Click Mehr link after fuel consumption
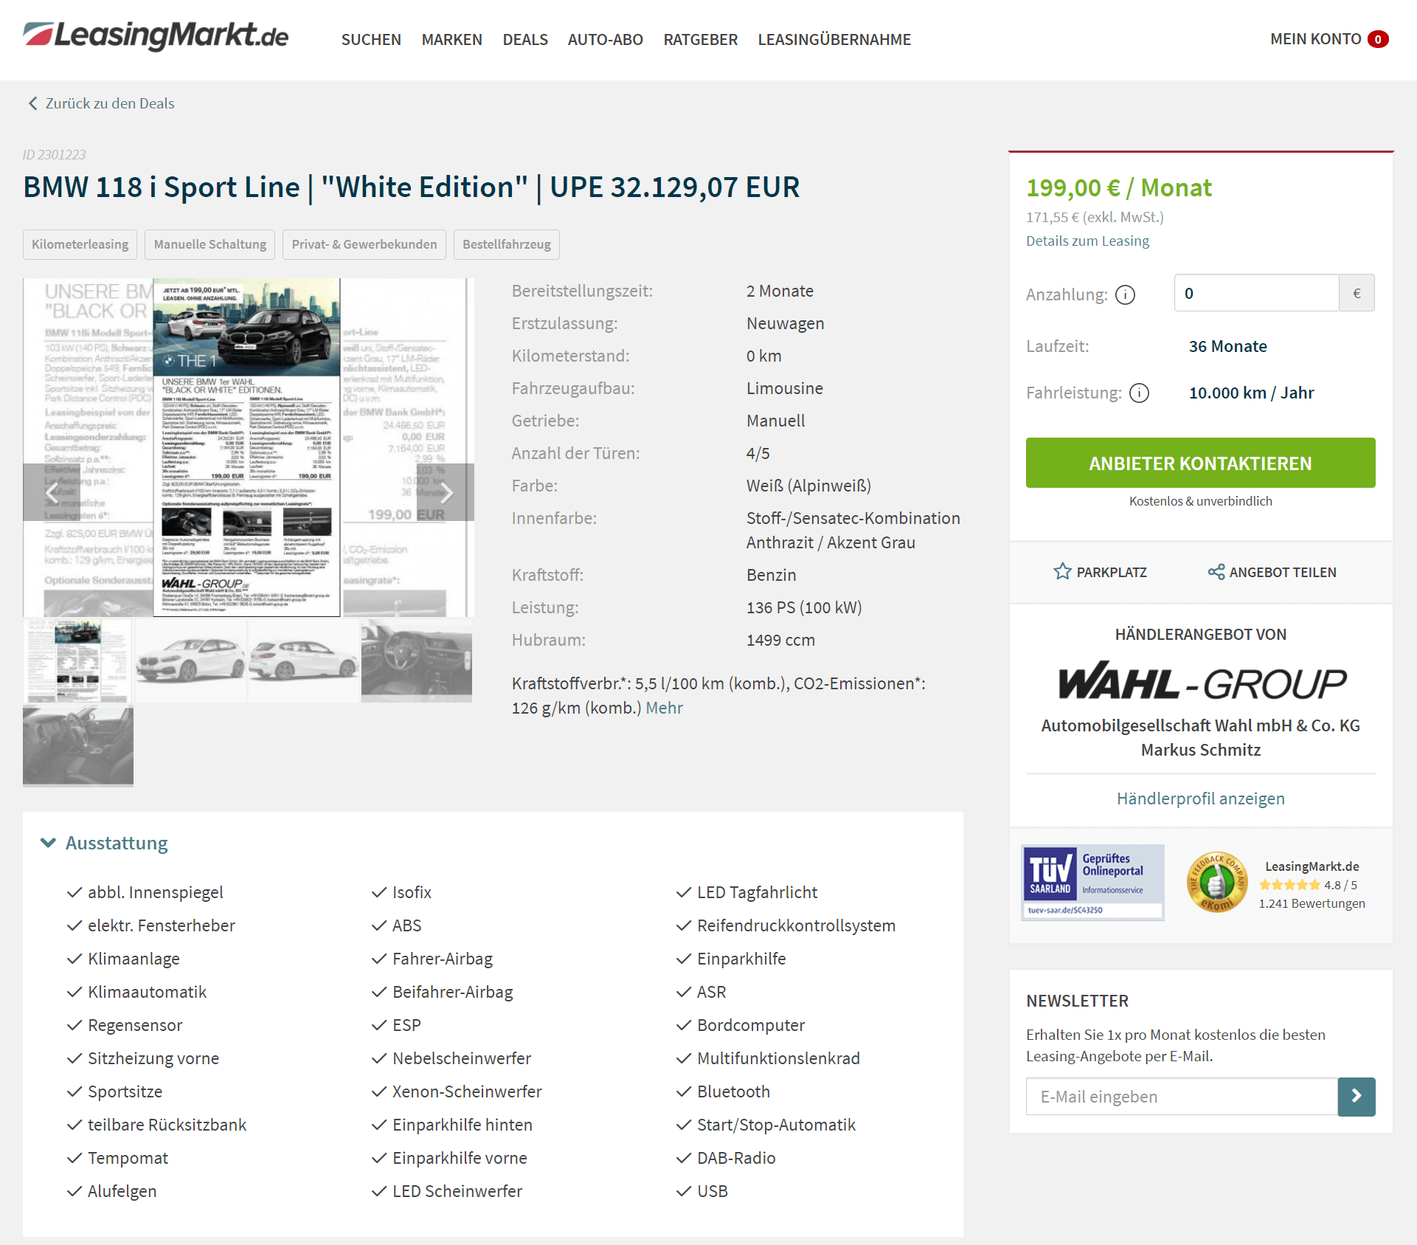Image resolution: width=1417 pixels, height=1245 pixels. click(664, 708)
